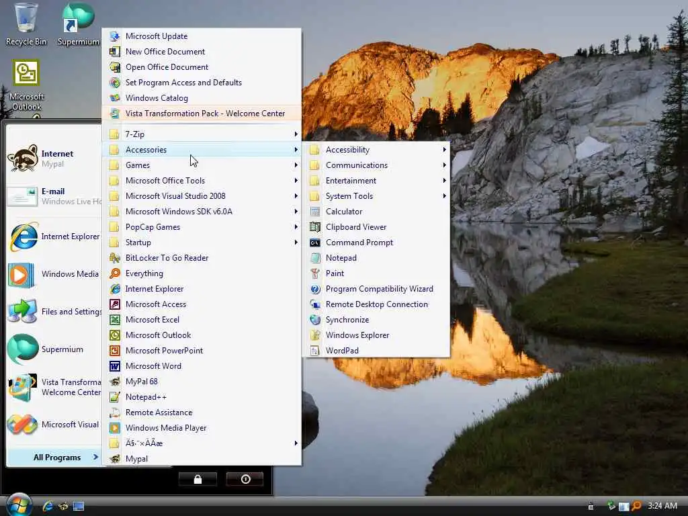Click the All Programs button

coord(56,457)
